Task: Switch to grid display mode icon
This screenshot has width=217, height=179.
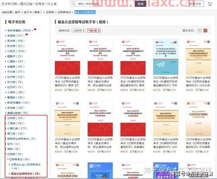Action: pos(205,30)
